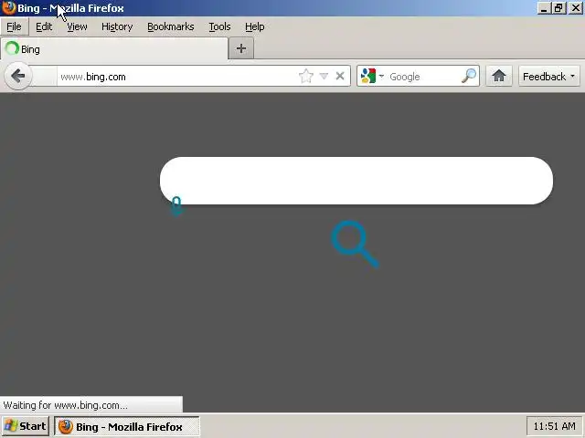
Task: Select the Bing - Mozilla Firefox taskbar button
Action: [127, 426]
